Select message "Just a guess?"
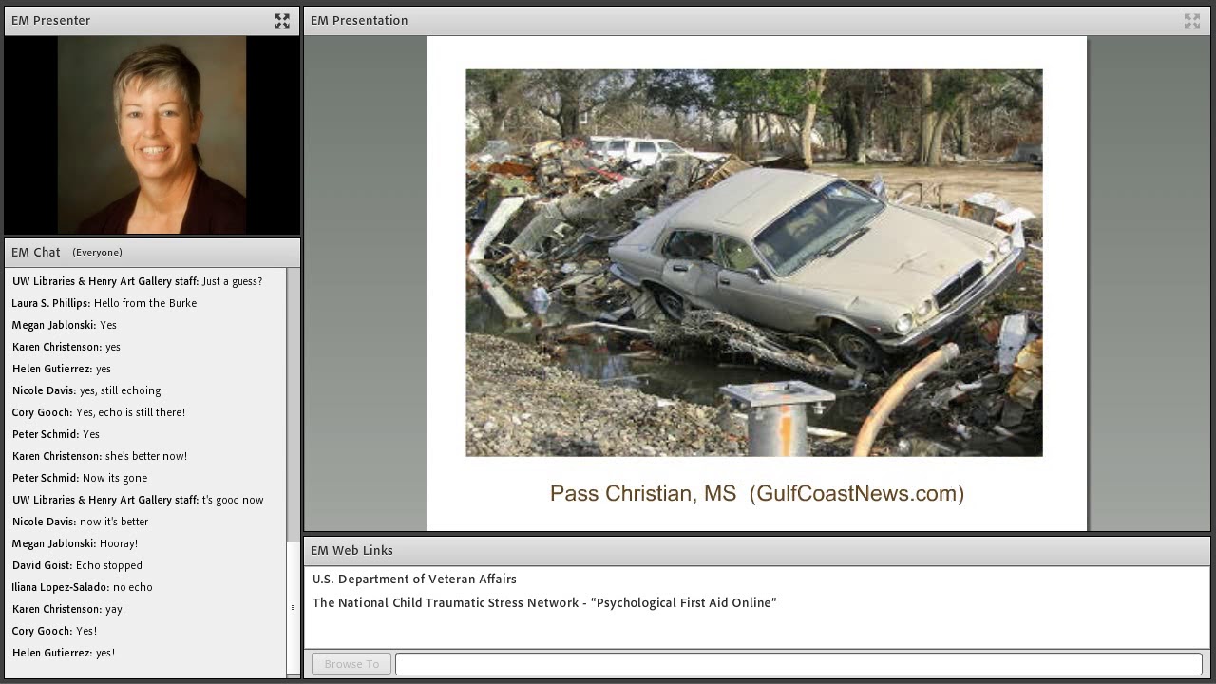The width and height of the screenshot is (1216, 684). (137, 281)
